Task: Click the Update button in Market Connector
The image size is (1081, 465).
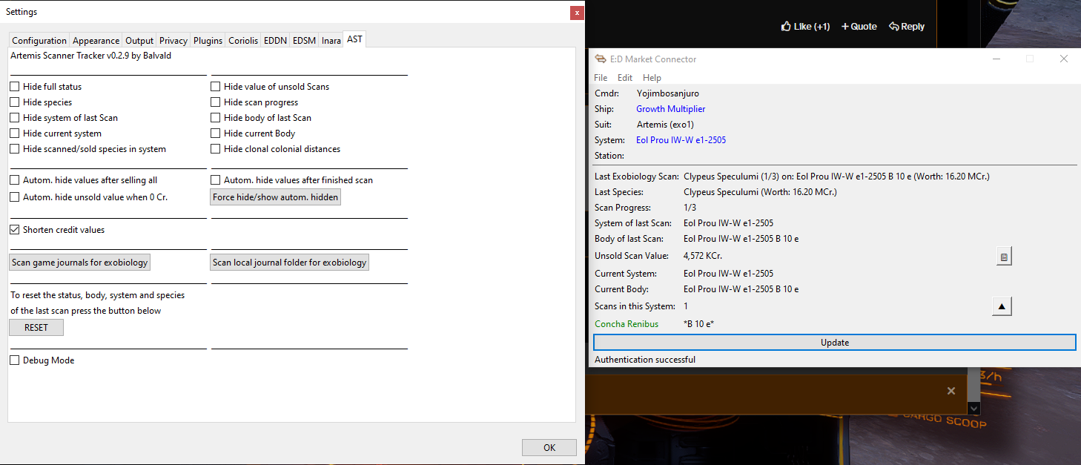Action: [835, 343]
